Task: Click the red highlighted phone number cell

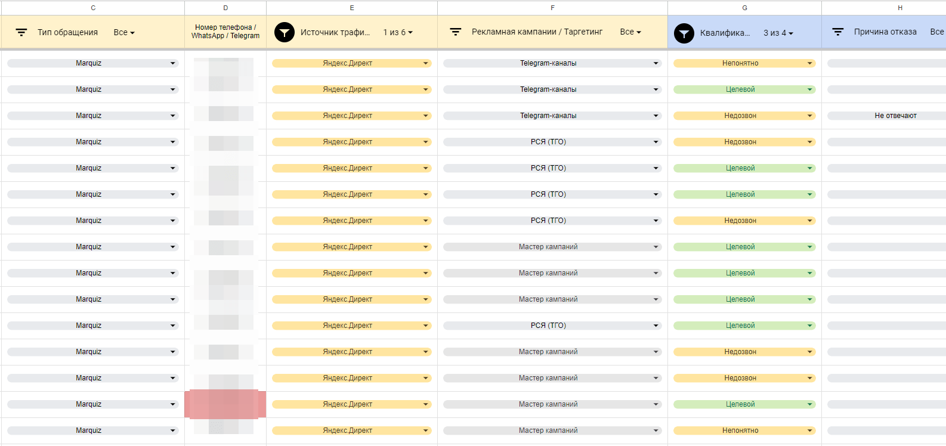Action: click(x=225, y=404)
